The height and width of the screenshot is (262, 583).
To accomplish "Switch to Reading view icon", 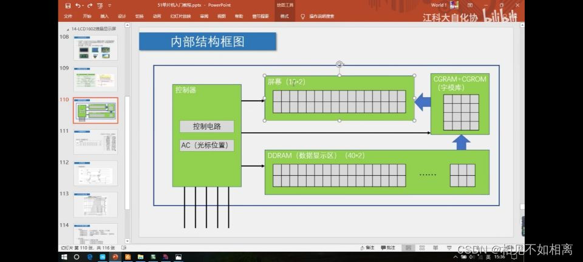I will tap(435, 247).
